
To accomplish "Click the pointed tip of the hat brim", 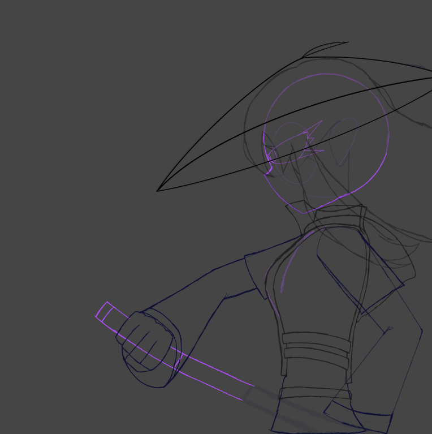I will point(158,191).
